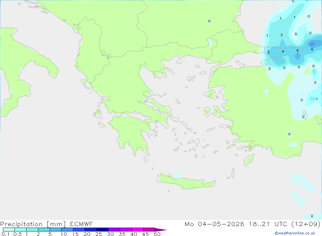Click the 10–15 mm blue legend swatch
322x236 pixels.
pos(67,230)
